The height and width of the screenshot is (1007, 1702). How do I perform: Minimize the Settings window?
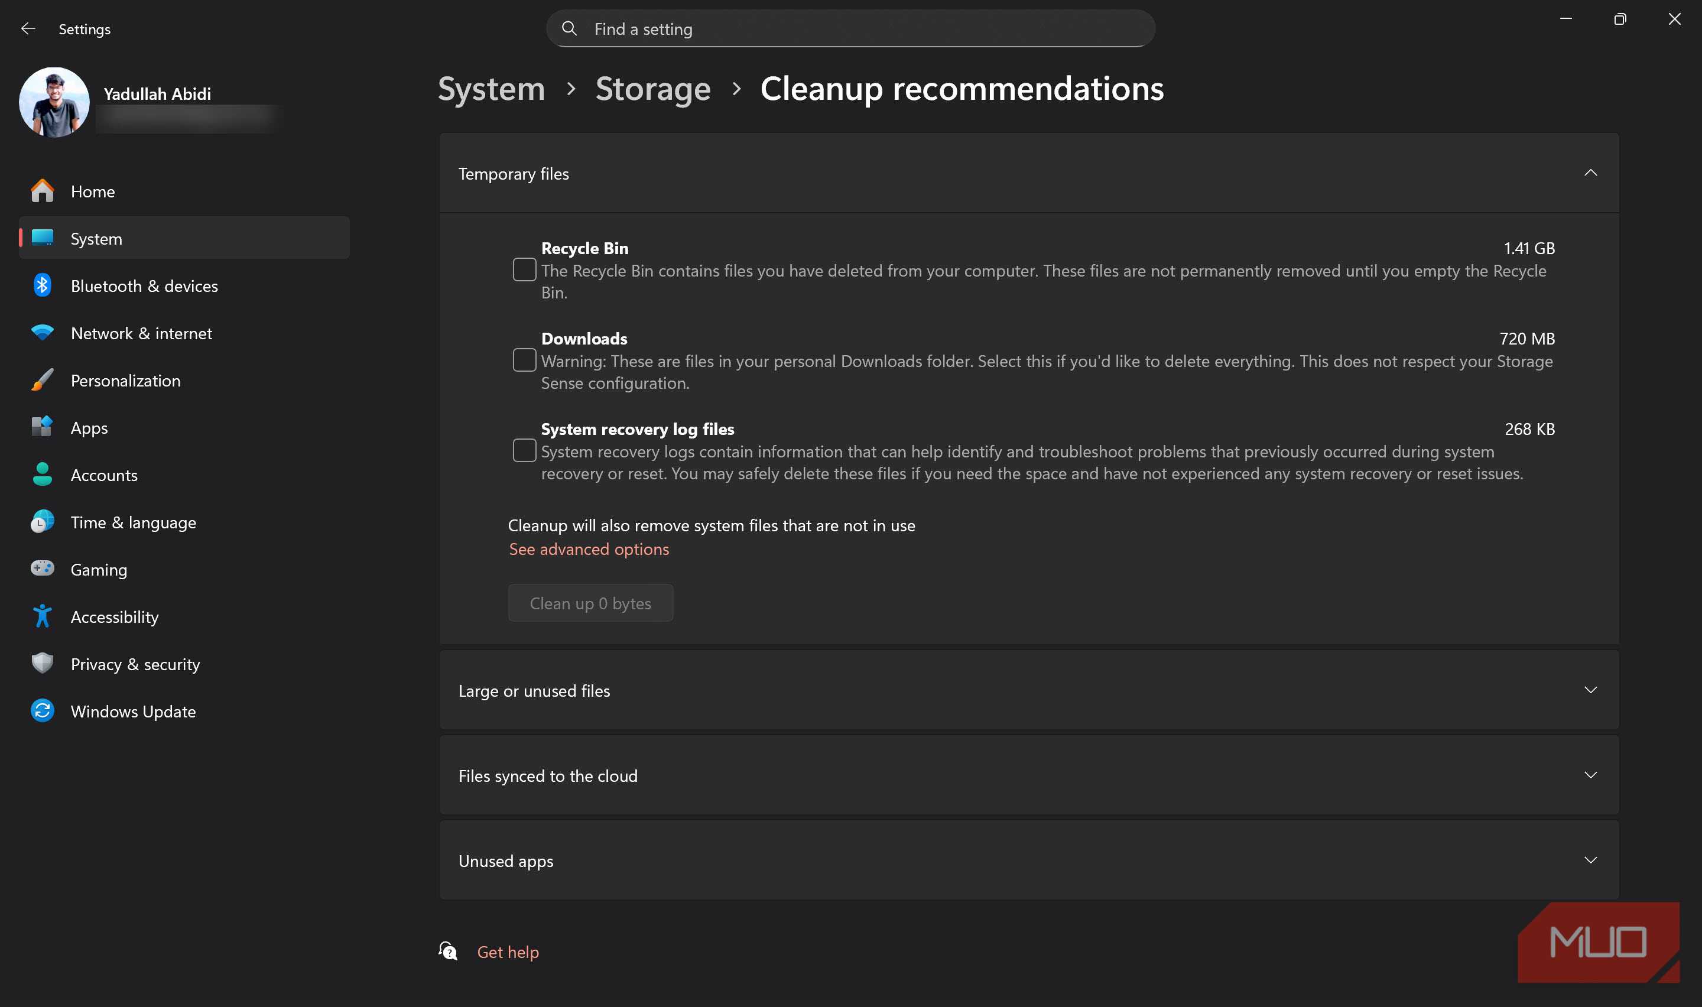1565,19
